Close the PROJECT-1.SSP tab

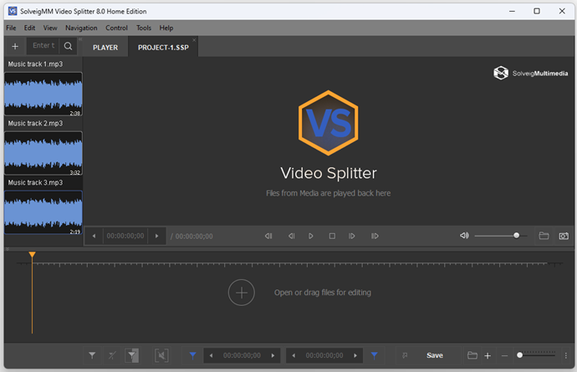click(194, 40)
